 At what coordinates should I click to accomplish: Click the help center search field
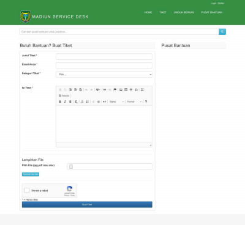119,32
